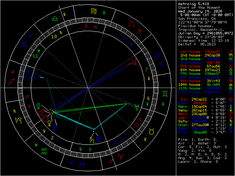Click the green Libra glyph on the zodiac ring
The height and width of the screenshot is (176, 235).
point(55,19)
